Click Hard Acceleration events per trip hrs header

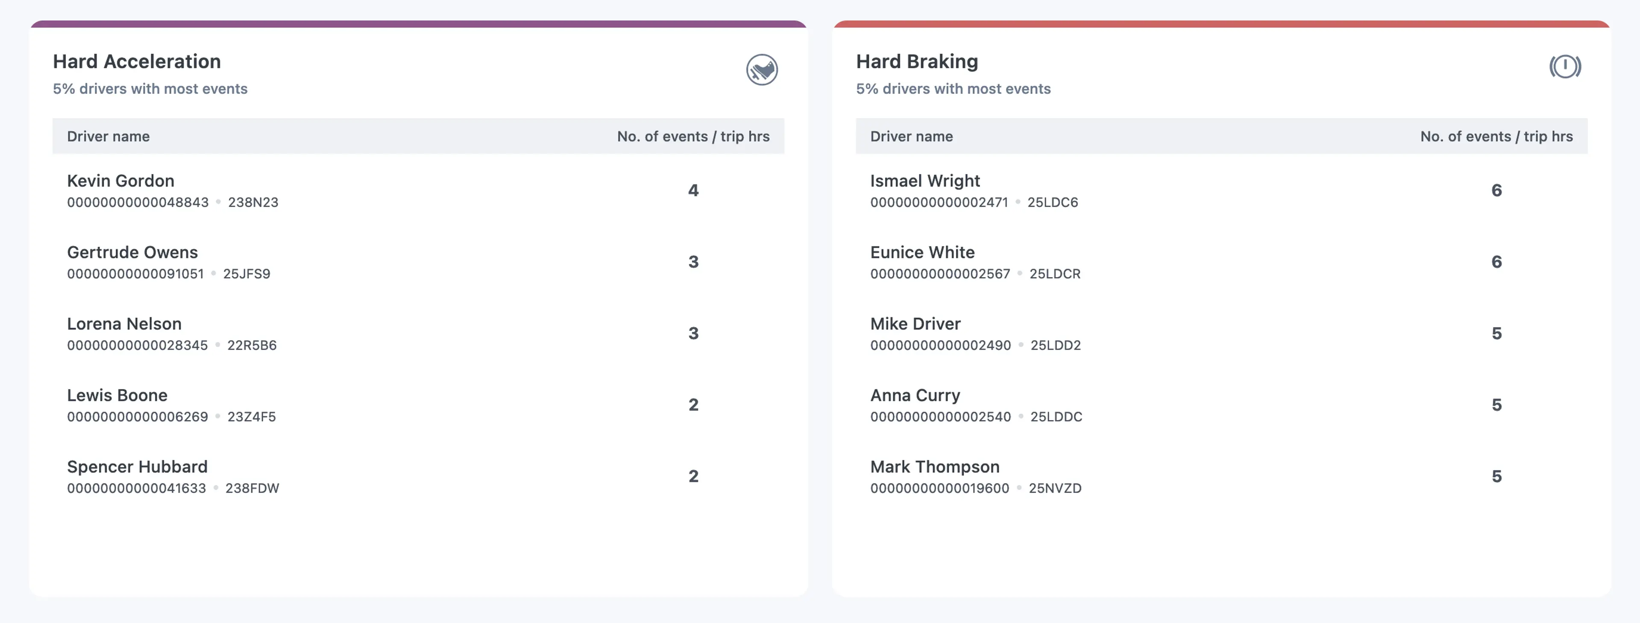(x=692, y=136)
